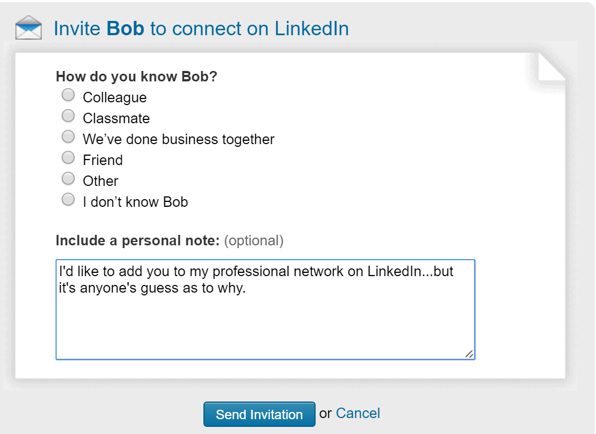
Task: Mark the Friend radio button
Action: pyautogui.click(x=68, y=158)
